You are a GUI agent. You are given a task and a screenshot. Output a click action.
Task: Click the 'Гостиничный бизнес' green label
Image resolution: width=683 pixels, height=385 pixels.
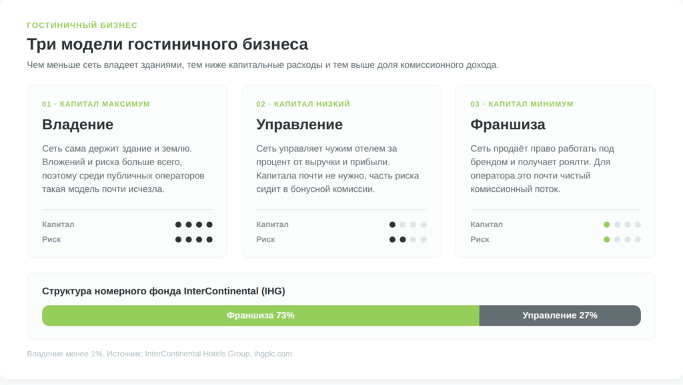[82, 25]
